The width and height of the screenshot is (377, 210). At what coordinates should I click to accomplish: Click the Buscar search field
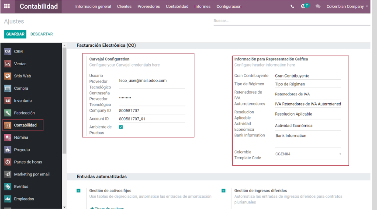pyautogui.click(x=292, y=21)
